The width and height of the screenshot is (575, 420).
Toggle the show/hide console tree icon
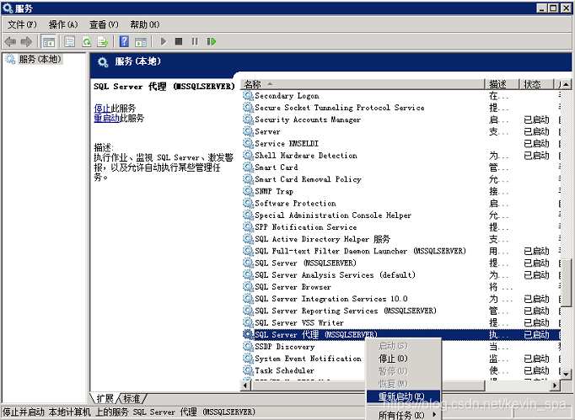48,42
